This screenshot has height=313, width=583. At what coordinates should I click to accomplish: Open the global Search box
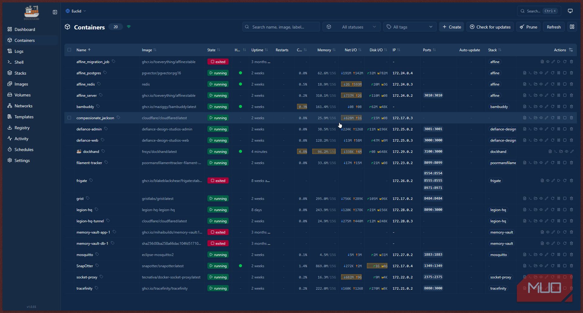point(539,11)
